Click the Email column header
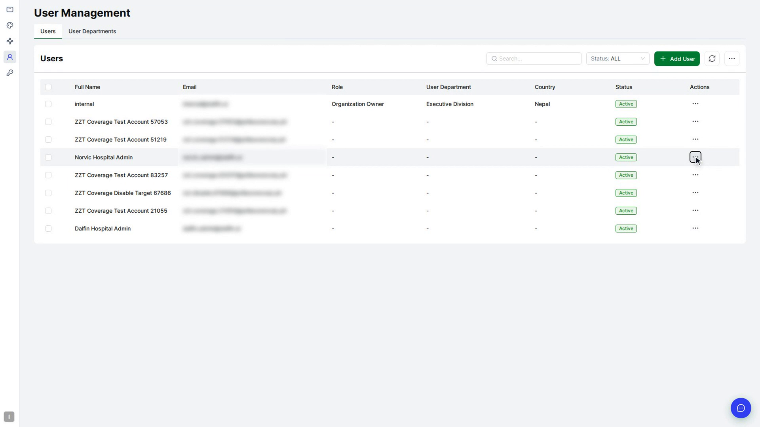The height and width of the screenshot is (427, 760). pos(190,87)
